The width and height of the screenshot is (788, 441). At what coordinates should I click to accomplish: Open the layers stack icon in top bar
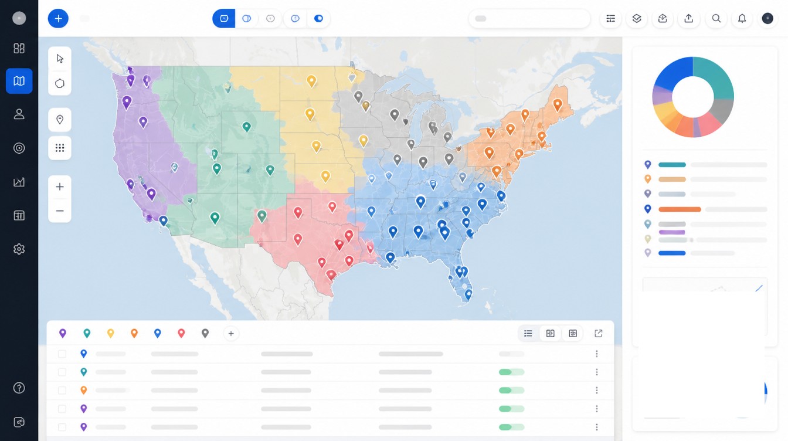[637, 18]
